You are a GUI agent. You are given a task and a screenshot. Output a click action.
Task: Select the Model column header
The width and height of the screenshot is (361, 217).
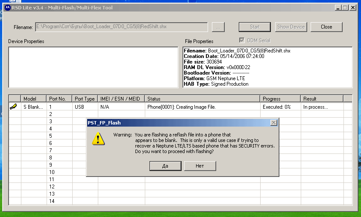click(x=34, y=99)
